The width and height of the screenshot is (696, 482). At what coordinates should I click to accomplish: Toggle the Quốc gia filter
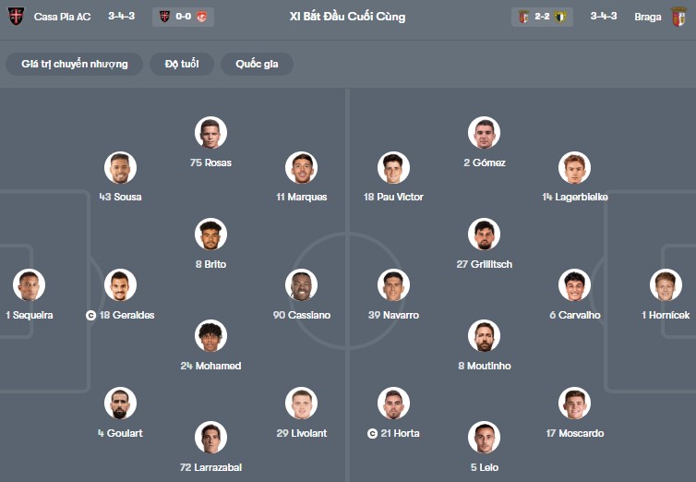click(258, 64)
